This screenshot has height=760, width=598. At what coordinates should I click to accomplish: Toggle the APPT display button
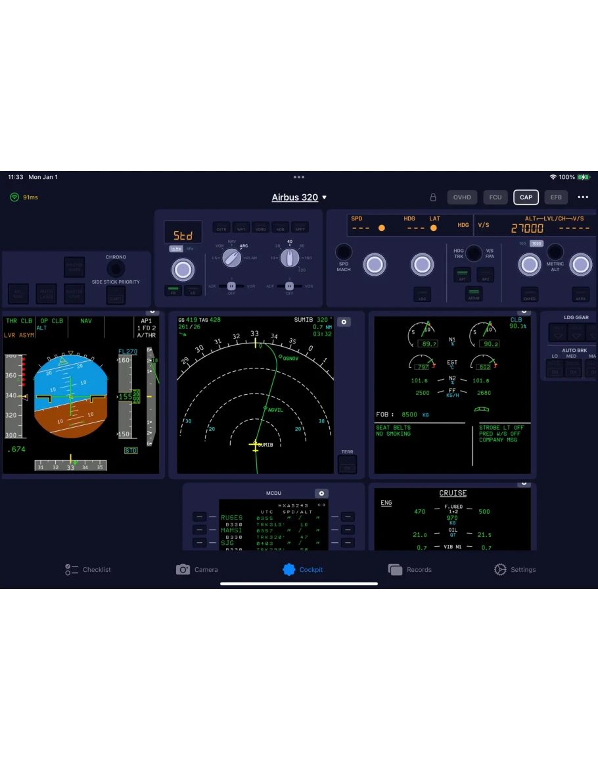tap(300, 227)
